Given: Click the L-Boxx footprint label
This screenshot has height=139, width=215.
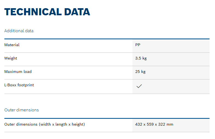Looking at the screenshot, I should click(19, 85).
